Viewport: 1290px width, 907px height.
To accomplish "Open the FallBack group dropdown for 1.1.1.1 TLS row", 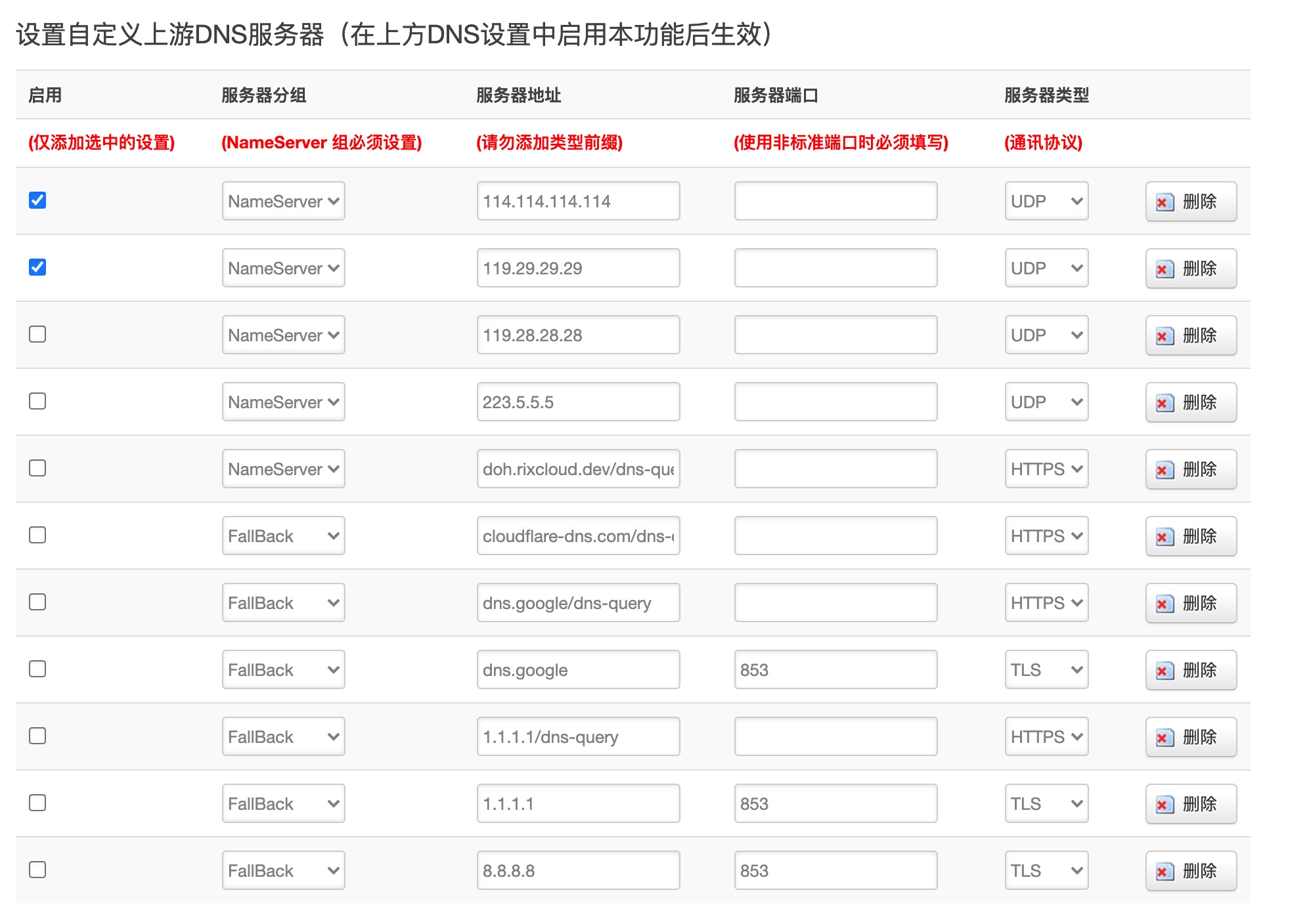I will click(283, 803).
